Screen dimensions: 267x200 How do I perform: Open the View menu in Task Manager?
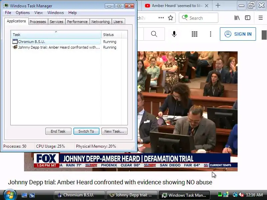click(x=38, y=13)
